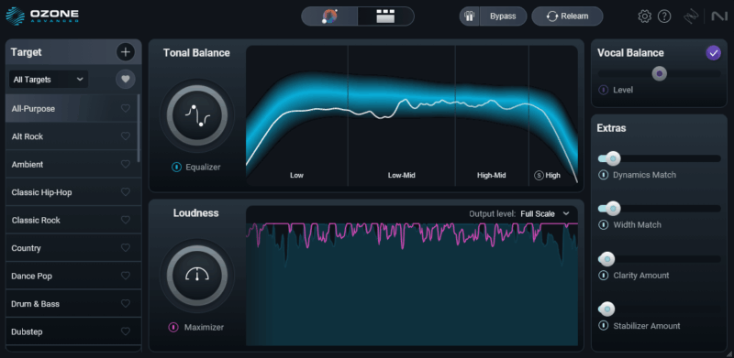Click the Clarity Amount slider handle
The width and height of the screenshot is (734, 358).
[x=607, y=258]
